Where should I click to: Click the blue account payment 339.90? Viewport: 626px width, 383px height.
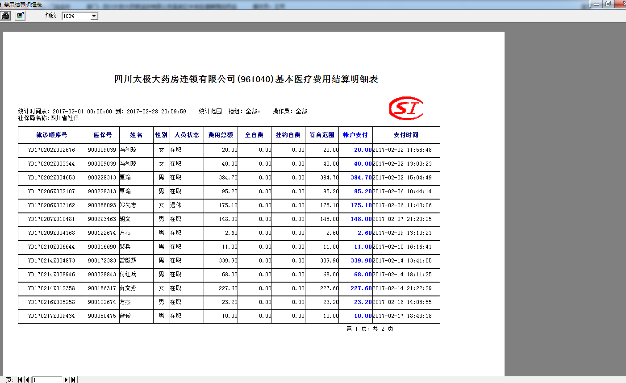pos(361,261)
